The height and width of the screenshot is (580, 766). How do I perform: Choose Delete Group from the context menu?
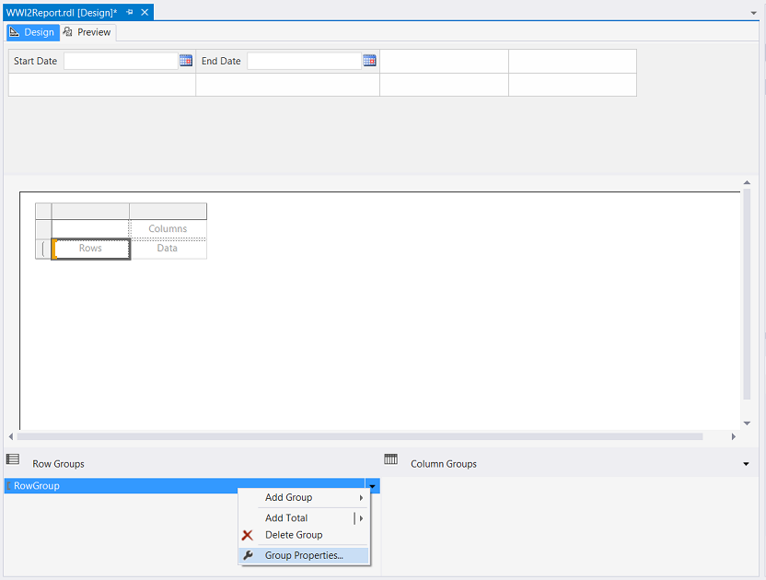pos(304,535)
